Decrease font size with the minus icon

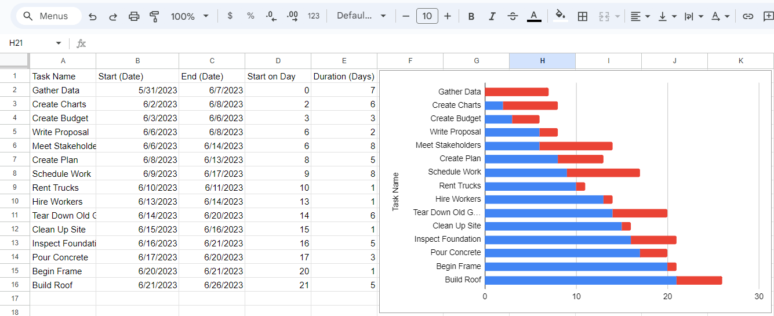coord(406,16)
